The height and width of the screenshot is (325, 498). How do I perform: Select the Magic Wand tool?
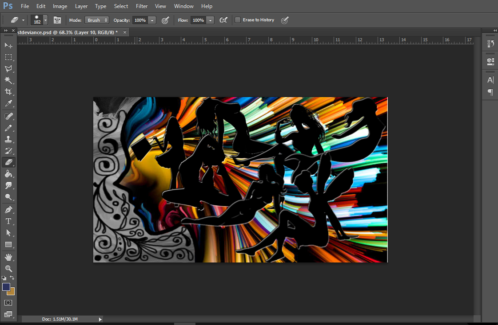click(x=8, y=80)
